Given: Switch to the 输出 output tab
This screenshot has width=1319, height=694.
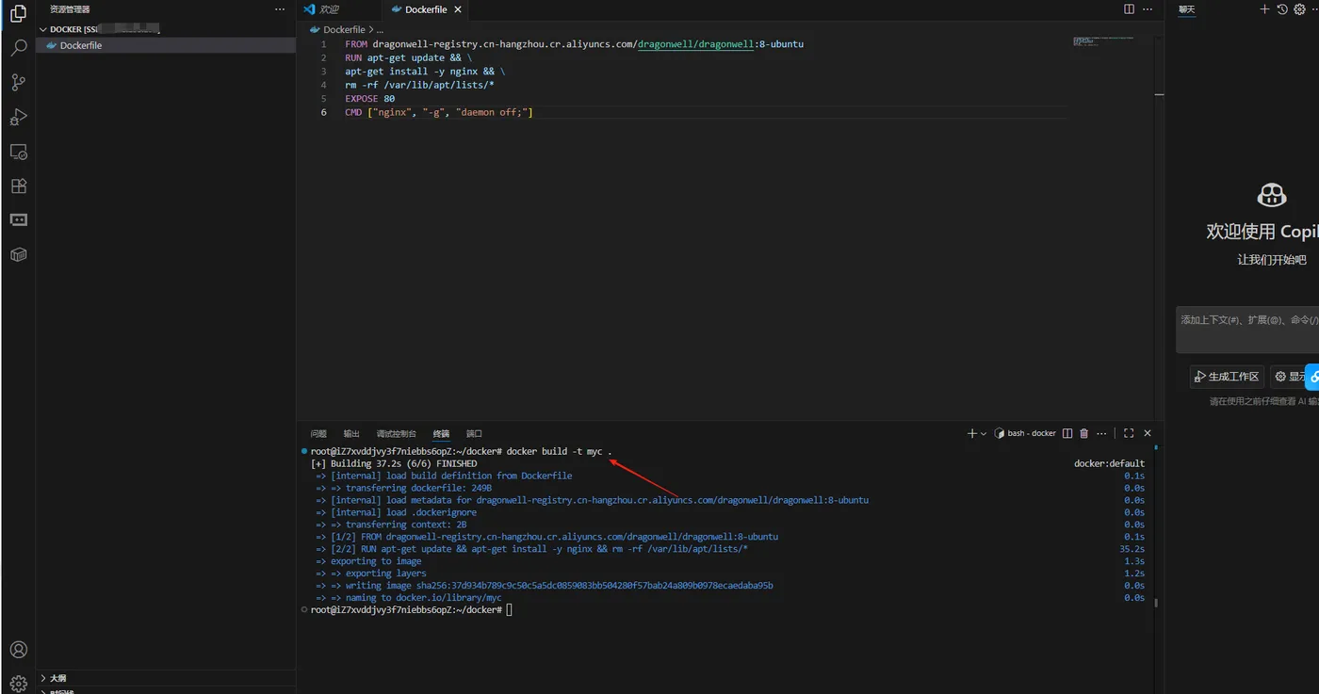Looking at the screenshot, I should pyautogui.click(x=351, y=433).
